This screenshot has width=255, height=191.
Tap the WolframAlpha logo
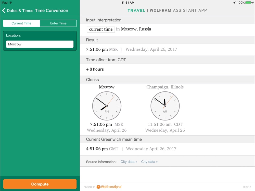[x=109, y=187]
